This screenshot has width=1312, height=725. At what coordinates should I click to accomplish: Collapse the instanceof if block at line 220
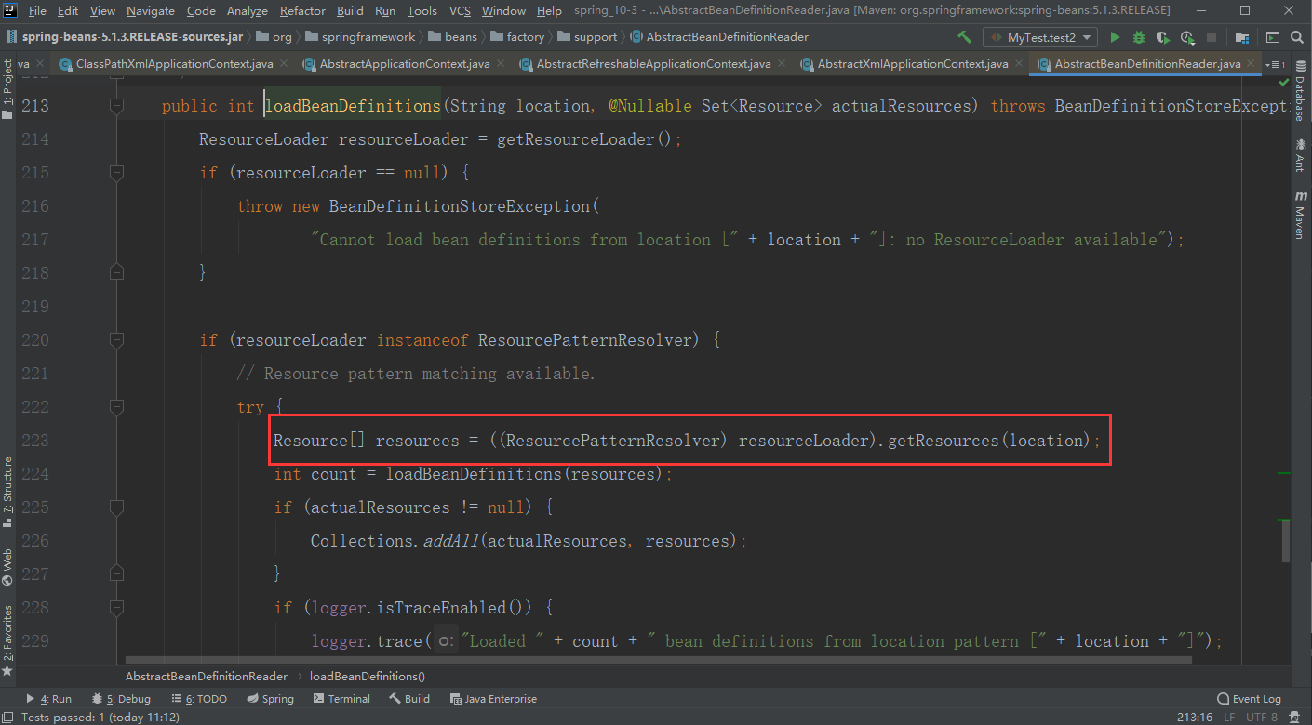(116, 340)
